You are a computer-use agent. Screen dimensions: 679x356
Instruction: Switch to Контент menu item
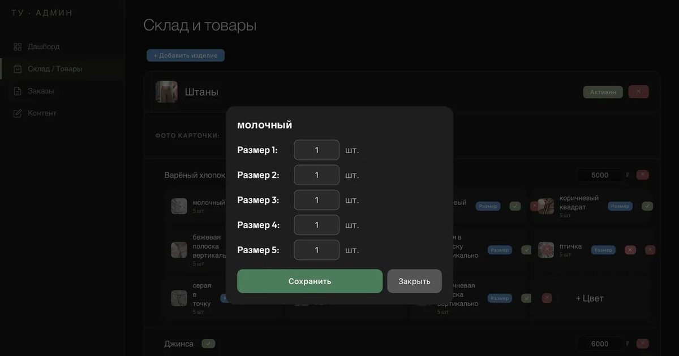tap(42, 113)
